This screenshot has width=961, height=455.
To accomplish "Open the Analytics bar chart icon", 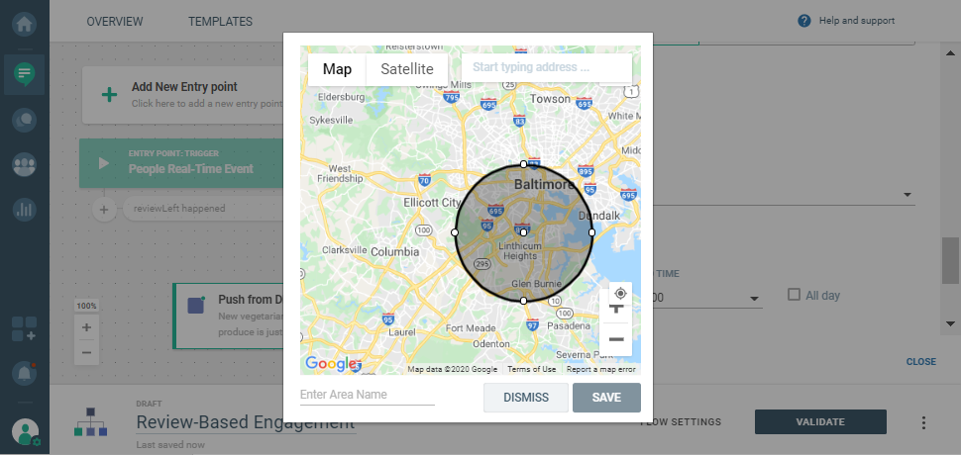I will (25, 210).
